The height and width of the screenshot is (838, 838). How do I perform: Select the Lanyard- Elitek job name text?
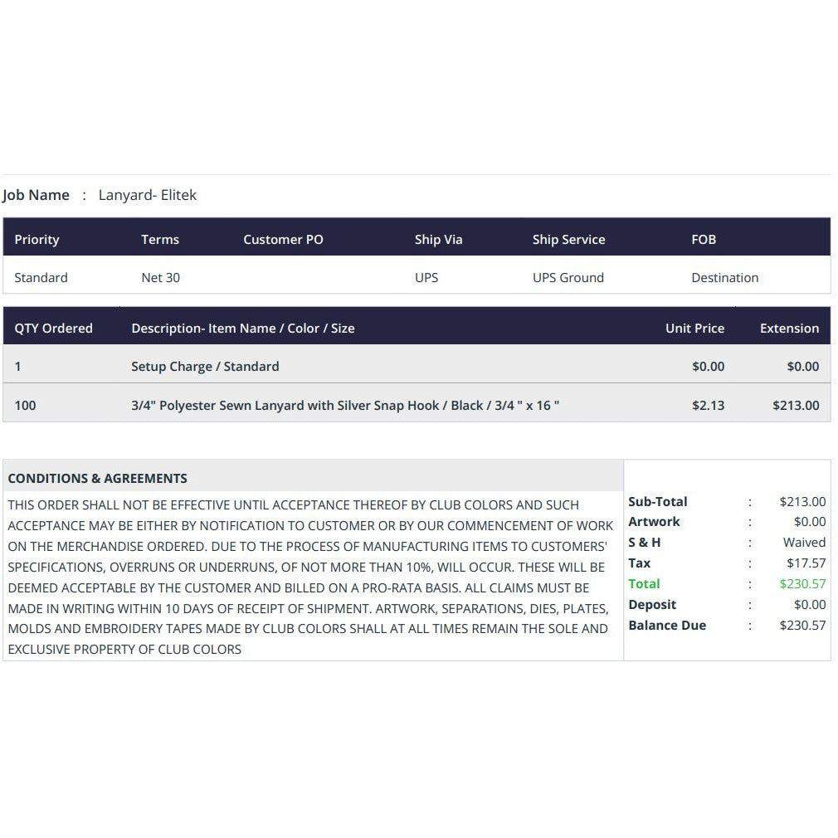point(148,195)
